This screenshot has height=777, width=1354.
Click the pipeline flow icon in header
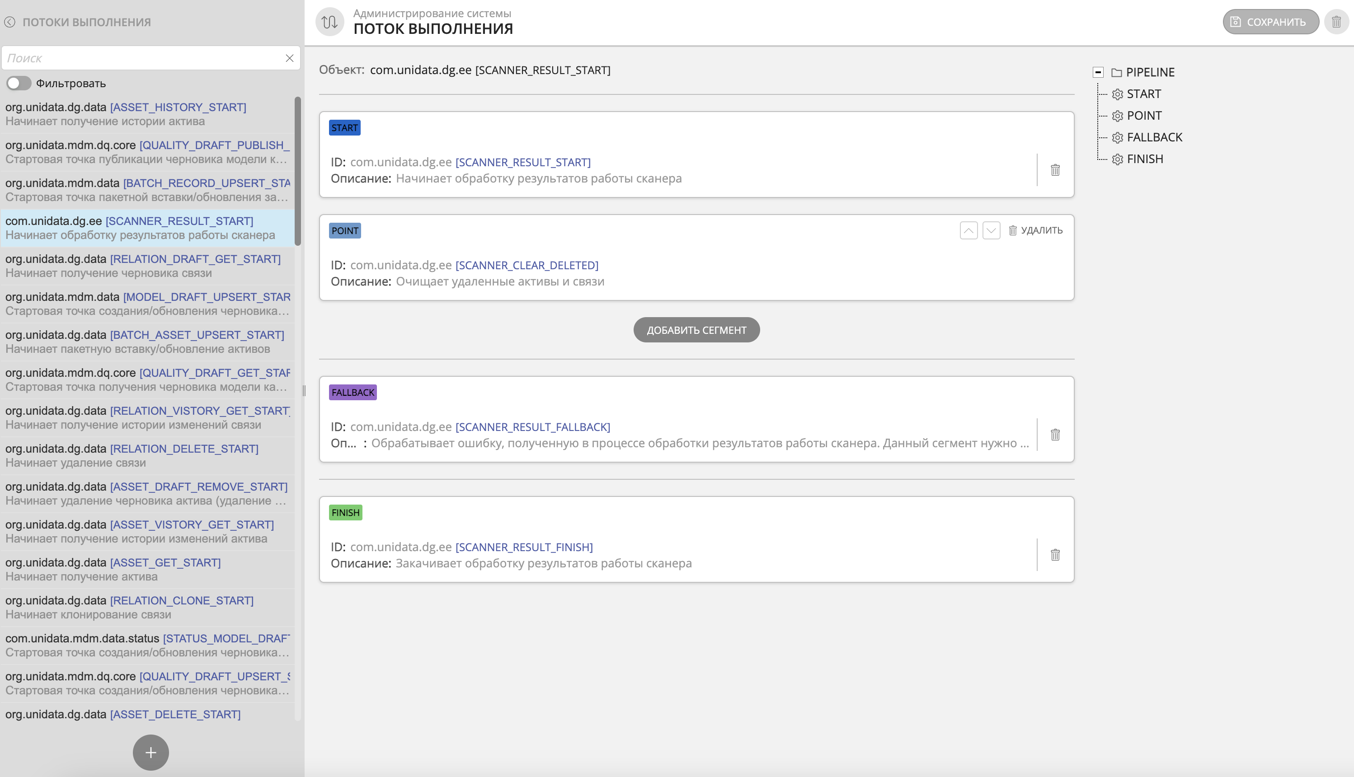pyautogui.click(x=329, y=22)
